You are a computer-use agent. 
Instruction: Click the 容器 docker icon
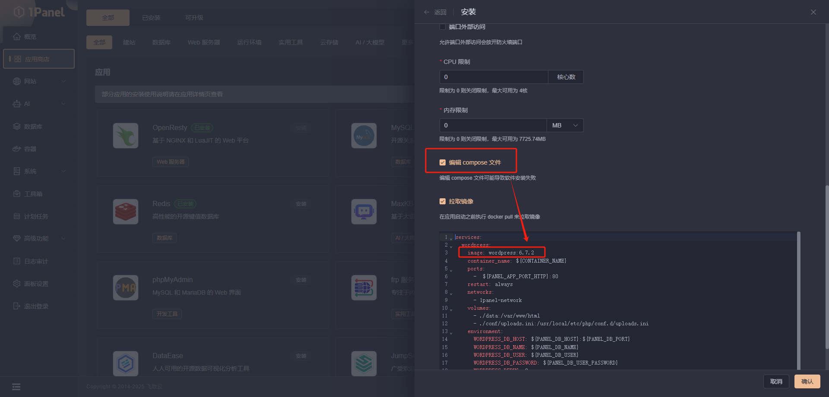[x=17, y=149]
